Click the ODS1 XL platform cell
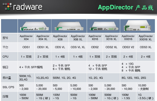The width and height of the screenshot is (157, 101). (x=43, y=47)
